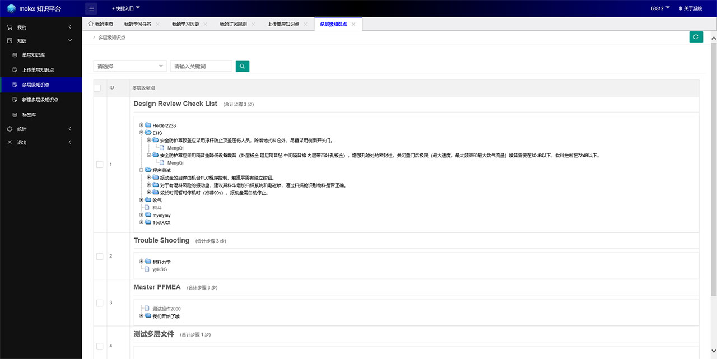Click the 关于系统 icon in header
The image size is (717, 359).
[681, 8]
